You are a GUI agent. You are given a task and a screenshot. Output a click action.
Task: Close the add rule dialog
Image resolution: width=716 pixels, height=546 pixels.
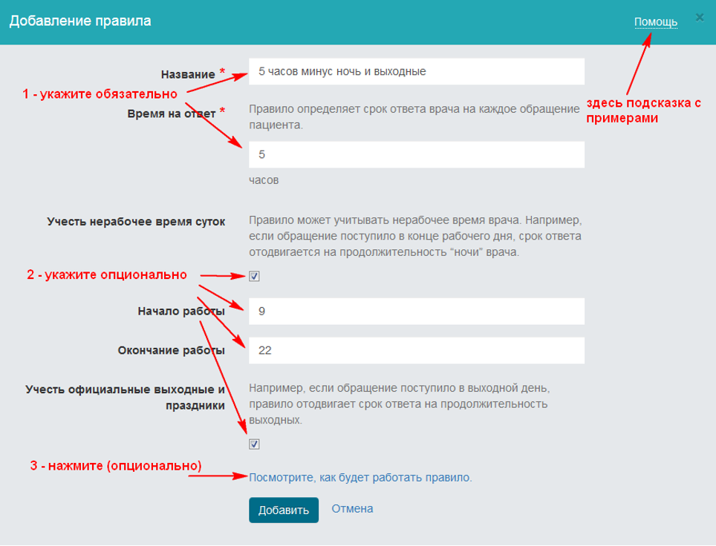[699, 16]
